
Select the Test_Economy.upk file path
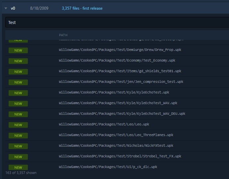point(117,61)
